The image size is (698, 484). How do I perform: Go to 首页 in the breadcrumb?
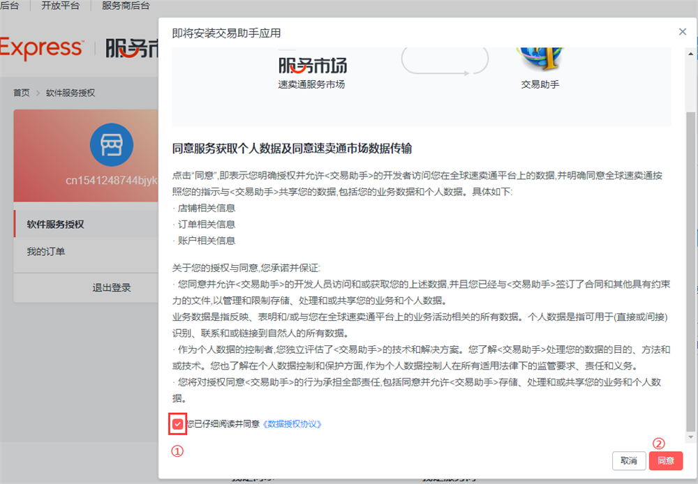pos(22,93)
